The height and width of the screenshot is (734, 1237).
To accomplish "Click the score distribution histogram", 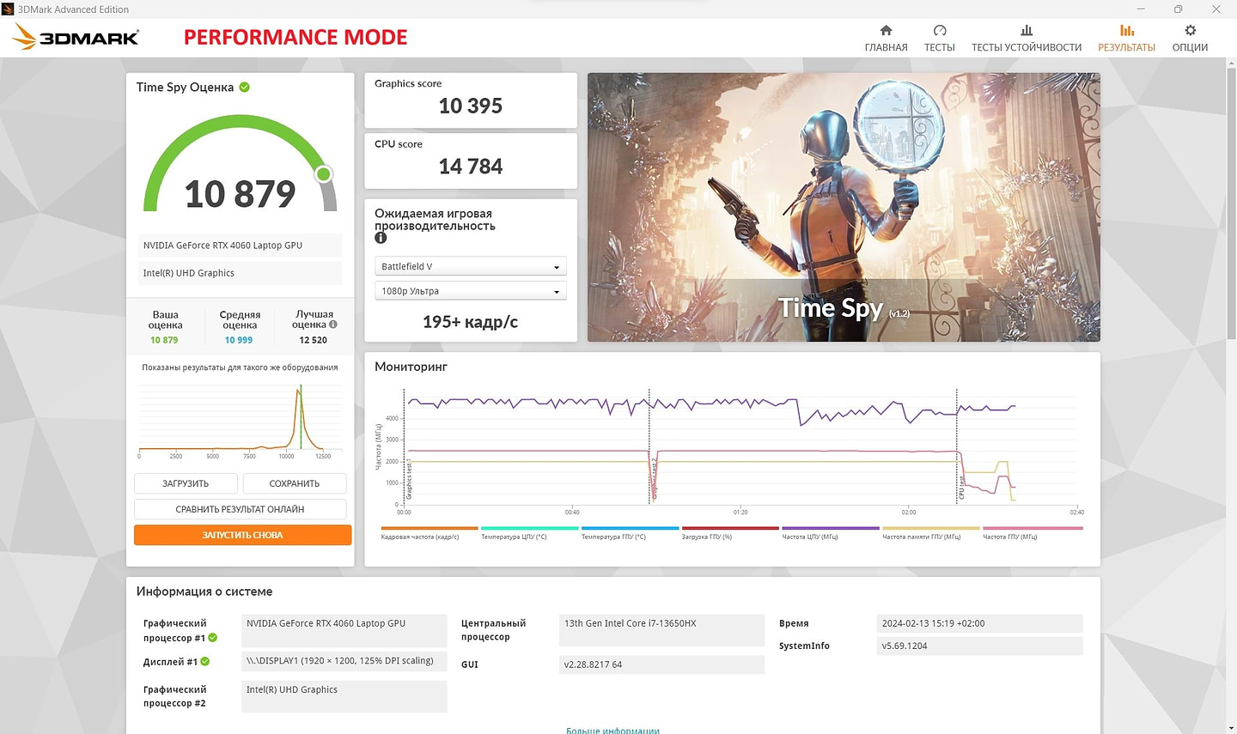I will click(x=241, y=418).
